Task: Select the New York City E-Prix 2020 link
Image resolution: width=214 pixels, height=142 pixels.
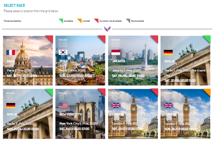Action: coord(78,123)
